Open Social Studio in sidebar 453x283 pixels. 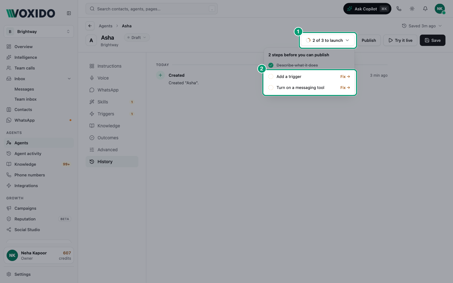pyautogui.click(x=39, y=230)
